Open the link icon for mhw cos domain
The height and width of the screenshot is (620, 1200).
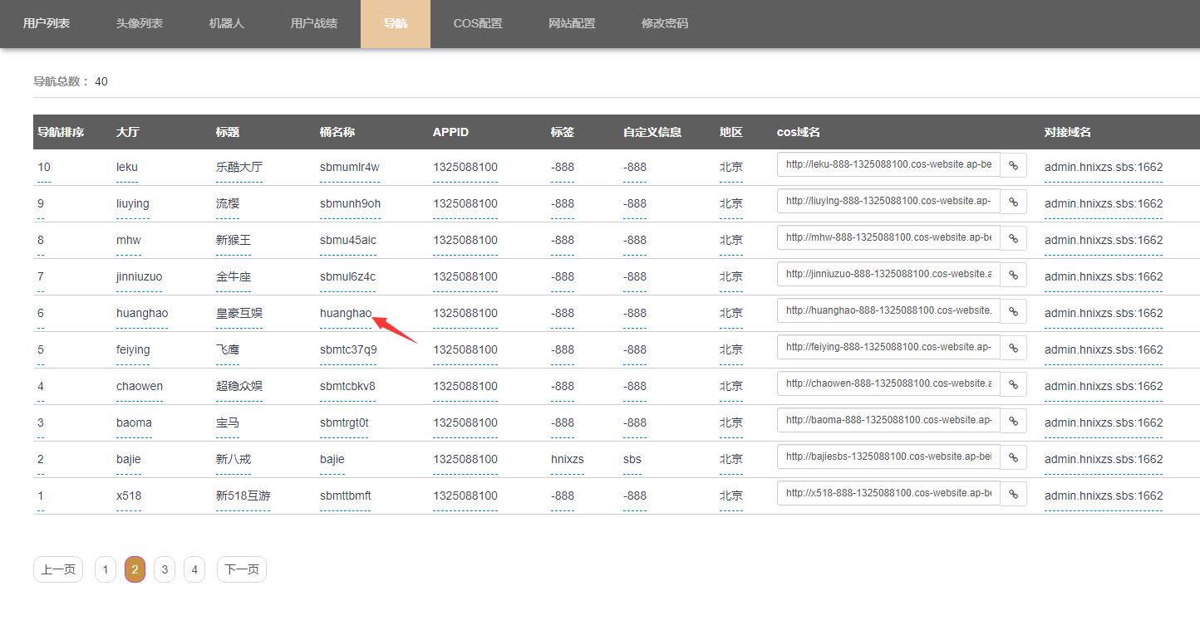coord(1013,238)
